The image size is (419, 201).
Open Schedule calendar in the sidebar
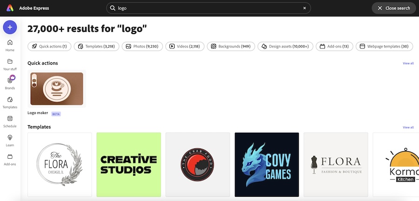coord(10,121)
